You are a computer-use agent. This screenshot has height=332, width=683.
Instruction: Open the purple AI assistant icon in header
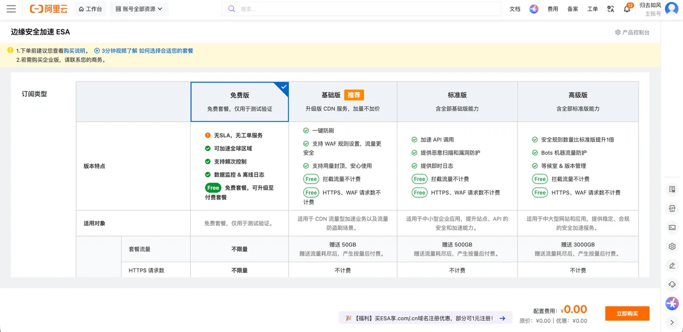534,9
